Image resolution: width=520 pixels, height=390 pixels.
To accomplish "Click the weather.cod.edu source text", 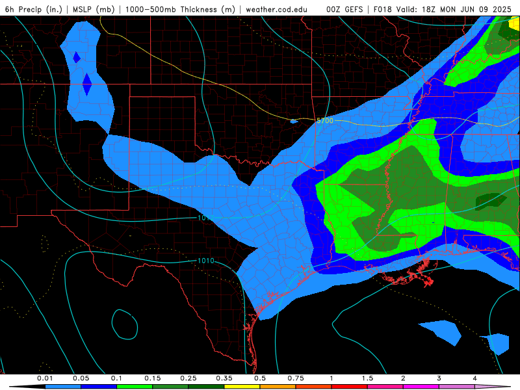I will (276, 10).
